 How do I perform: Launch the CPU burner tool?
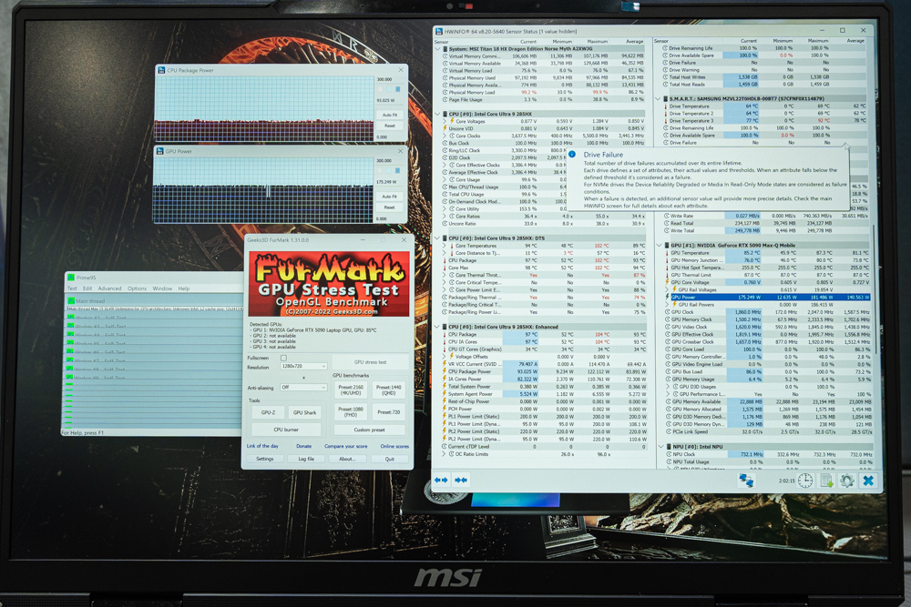click(x=286, y=430)
